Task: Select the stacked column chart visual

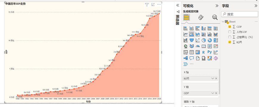Action: (x=192, y=28)
